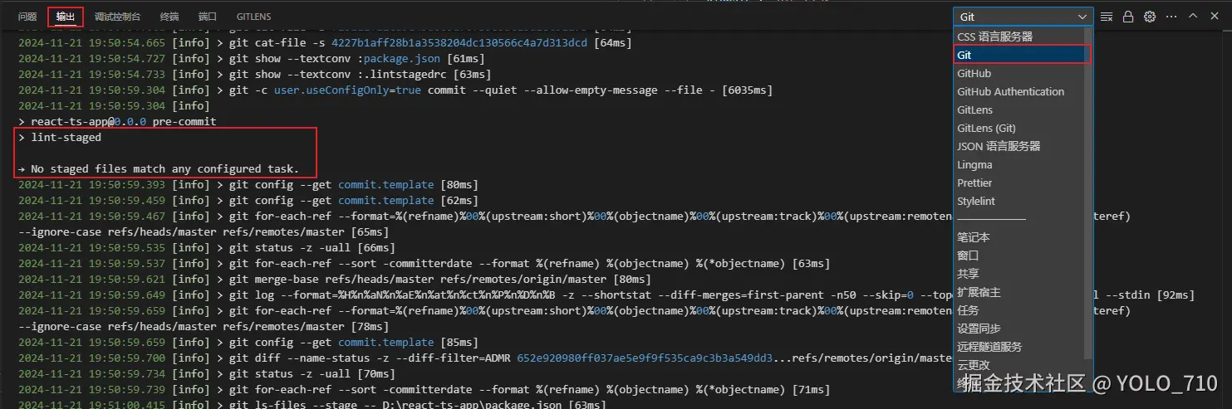This screenshot has width=1232, height=409.
Task: Click 'No staged files match any configured task.' line
Action: pos(158,168)
